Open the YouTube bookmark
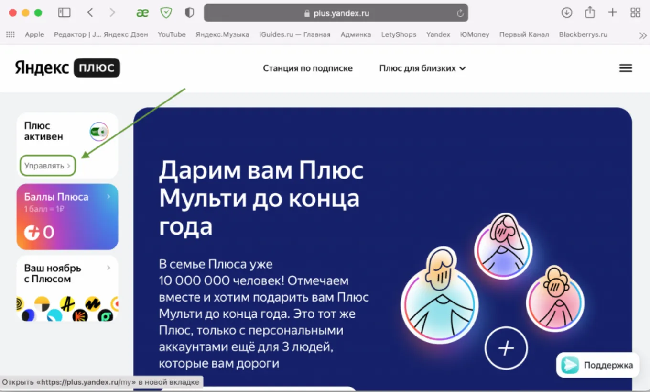The image size is (650, 392). pos(172,34)
